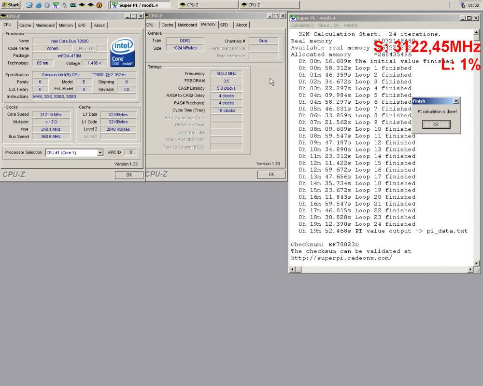
Task: Click the 1024 MBytes memory size value
Action: coord(185,48)
